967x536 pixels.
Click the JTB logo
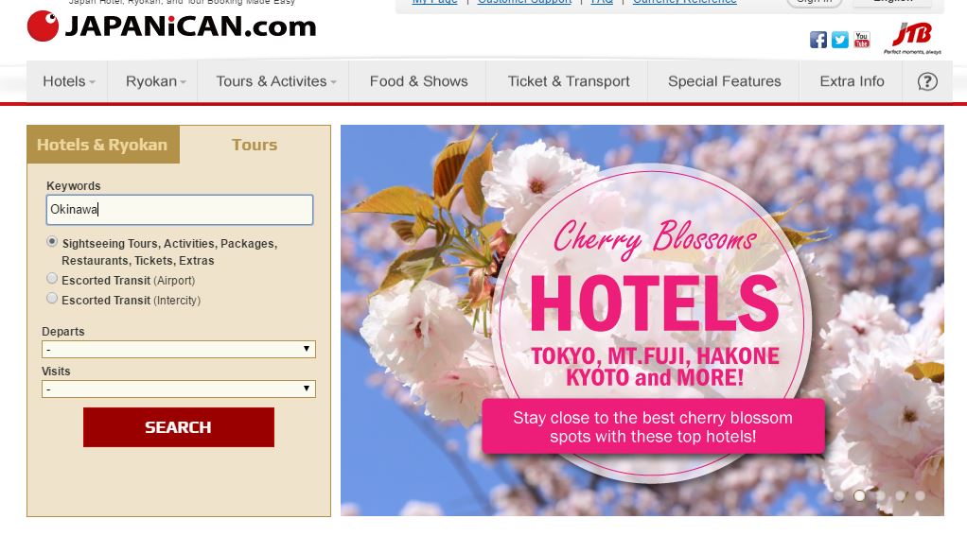[913, 38]
